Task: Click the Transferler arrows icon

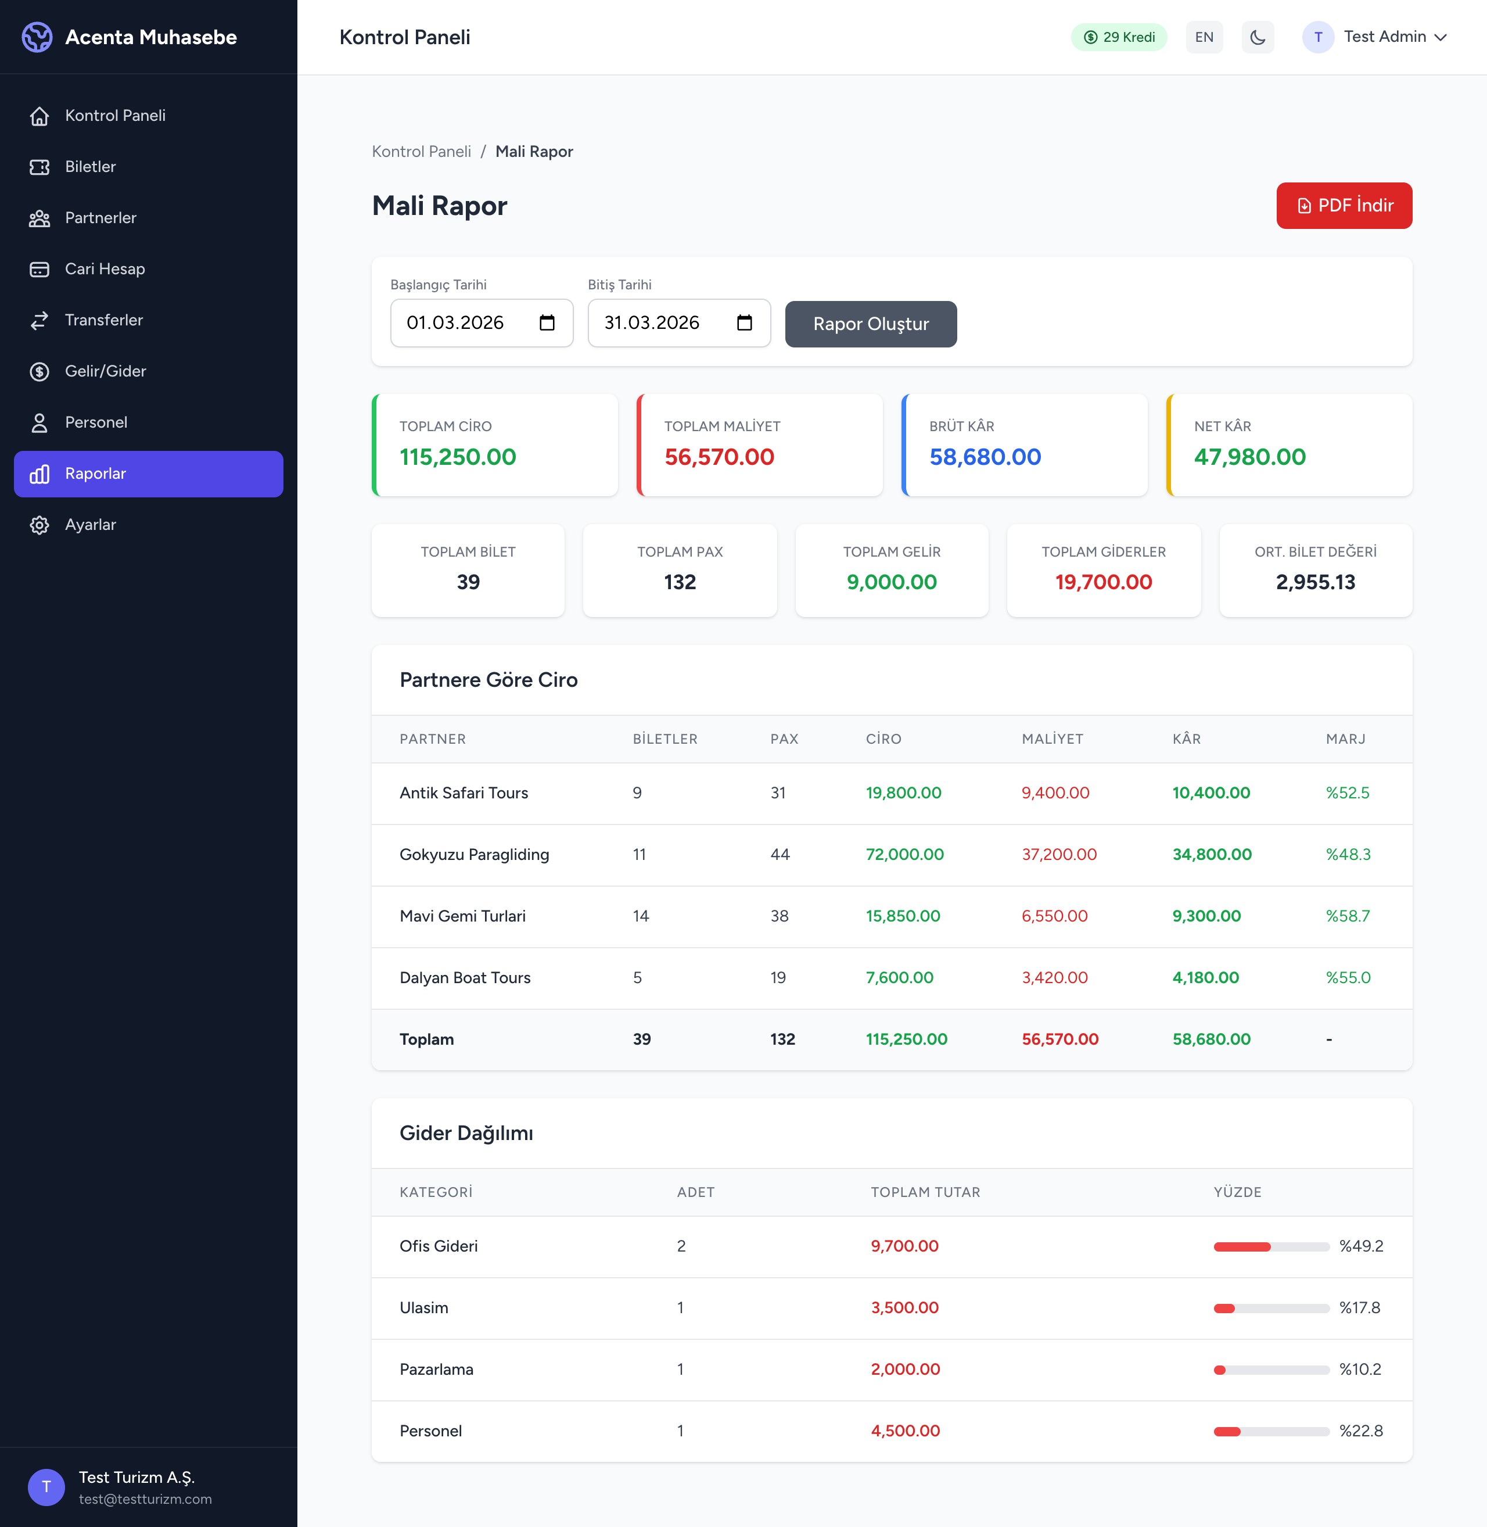Action: point(39,320)
